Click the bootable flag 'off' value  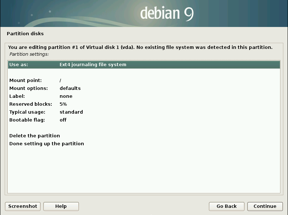click(x=63, y=120)
